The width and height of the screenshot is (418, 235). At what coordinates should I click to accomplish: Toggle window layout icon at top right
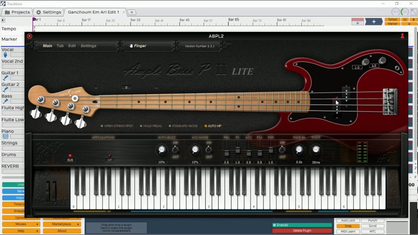(414, 12)
